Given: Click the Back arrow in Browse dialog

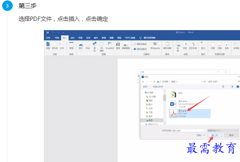Looking at the screenshot, I should tap(143, 82).
